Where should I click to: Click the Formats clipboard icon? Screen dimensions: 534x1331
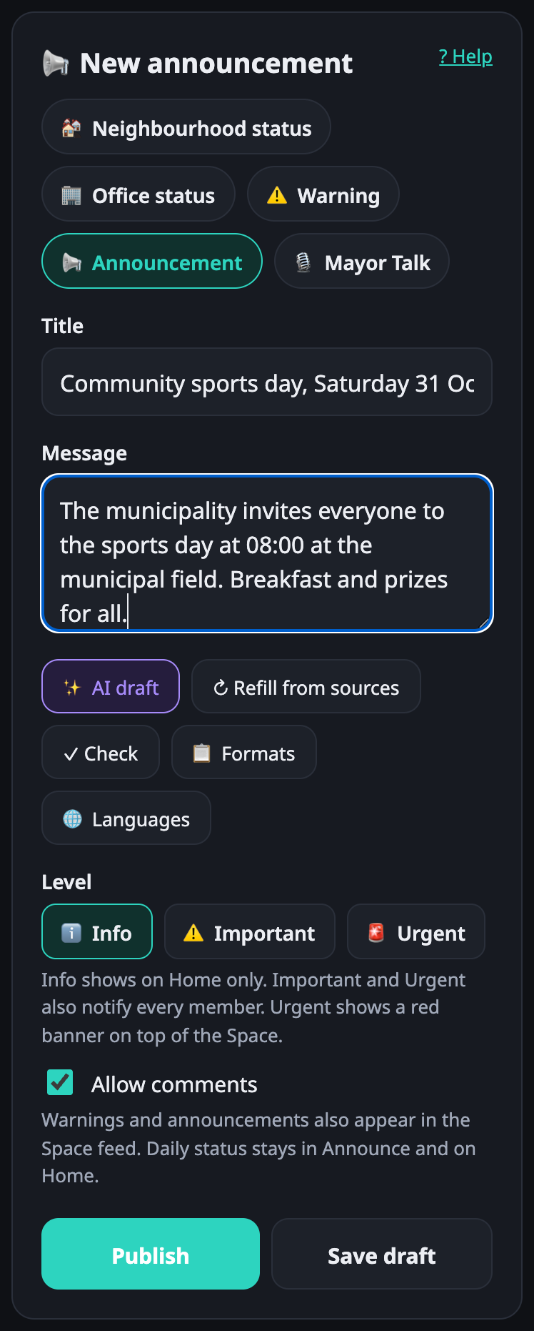pyautogui.click(x=202, y=753)
